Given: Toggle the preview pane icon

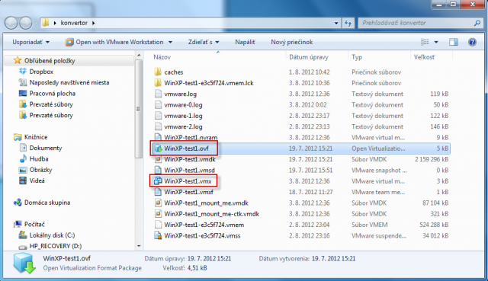Looking at the screenshot, I should click(454, 42).
